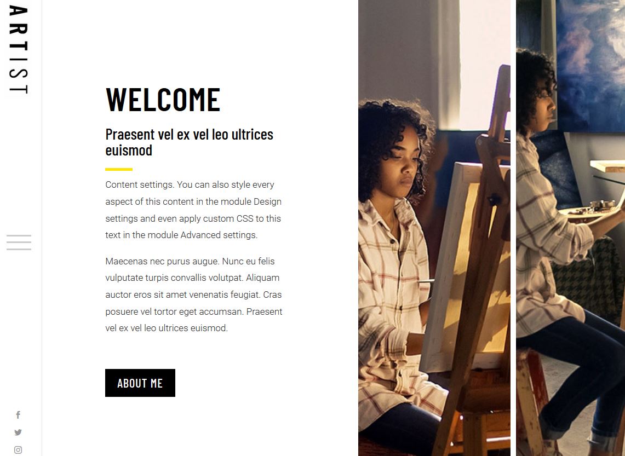Screen dimensions: 625x456
Task: Open the hamburger menu in sidebar
Action: tap(19, 242)
